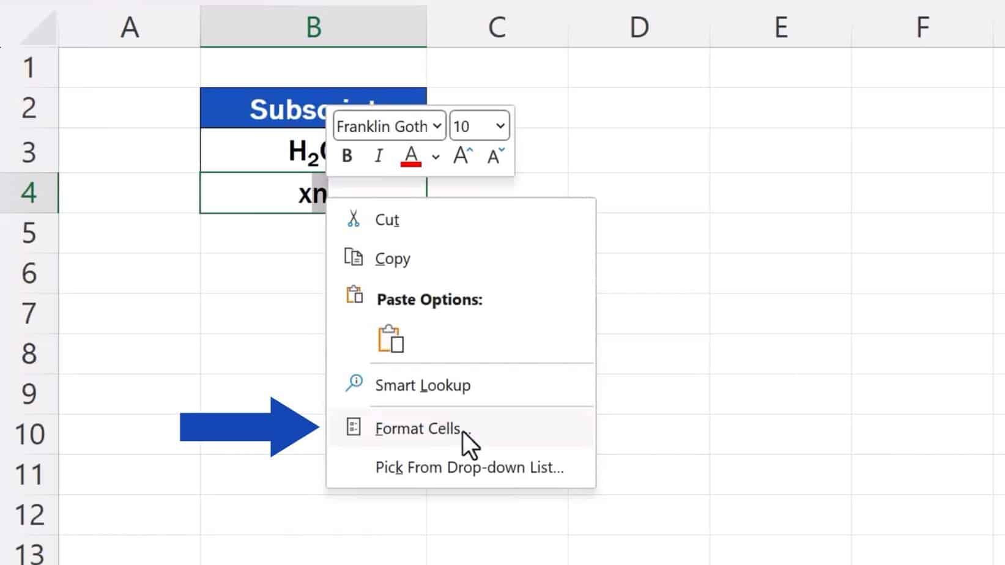This screenshot has width=1005, height=565.
Task: Apply the red font color button
Action: click(411, 157)
